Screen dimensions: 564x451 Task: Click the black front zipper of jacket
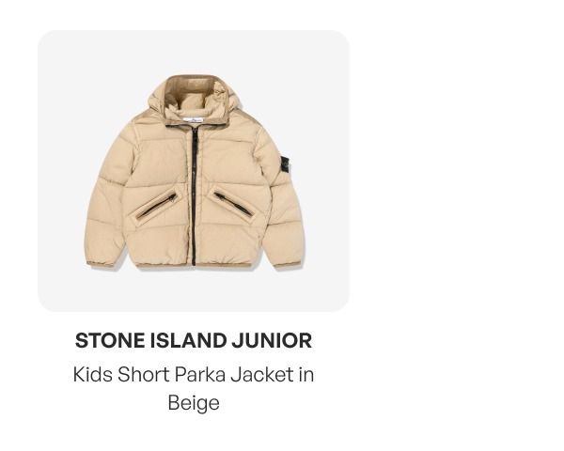pos(195,196)
